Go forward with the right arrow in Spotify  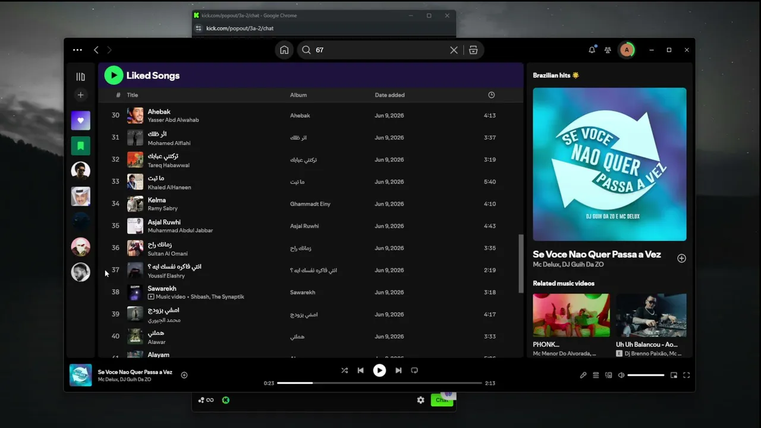point(109,50)
